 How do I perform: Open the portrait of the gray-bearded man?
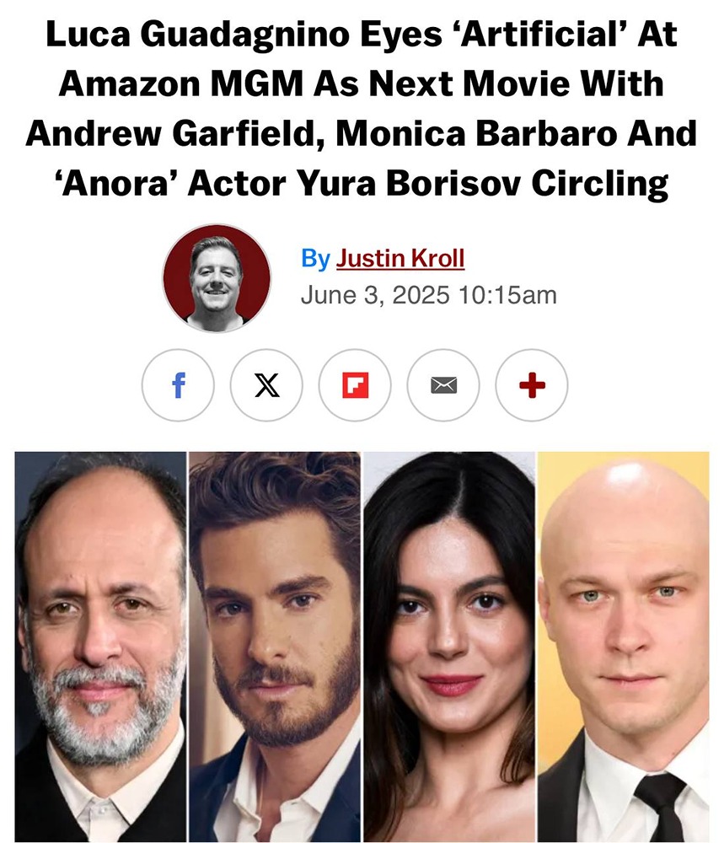(x=100, y=647)
